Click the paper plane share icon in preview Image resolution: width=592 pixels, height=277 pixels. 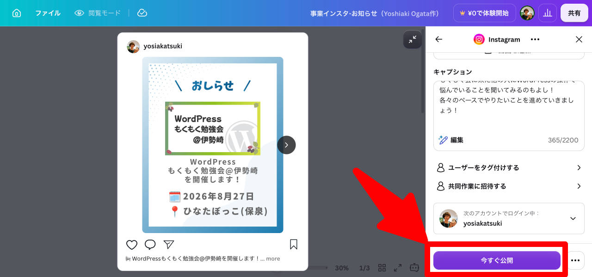169,245
